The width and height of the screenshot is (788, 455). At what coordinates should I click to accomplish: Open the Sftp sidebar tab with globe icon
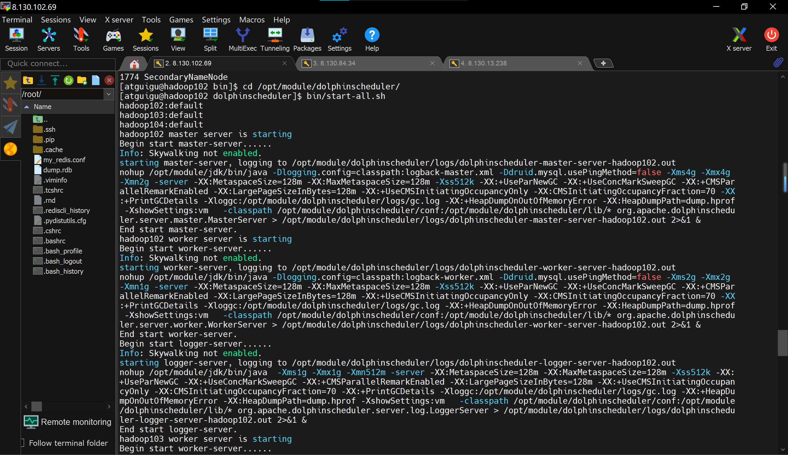(x=10, y=149)
